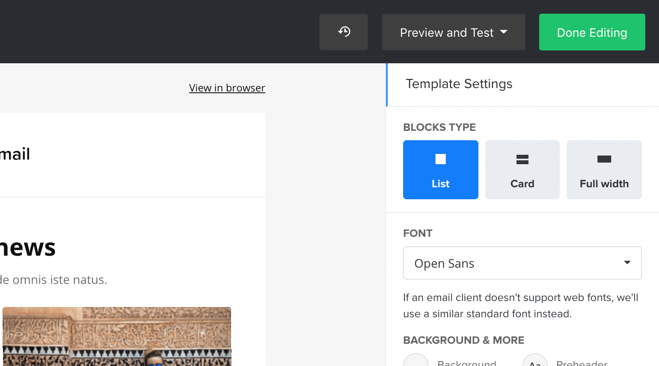Open the email with View in browser
The image size is (659, 366).
coord(227,88)
